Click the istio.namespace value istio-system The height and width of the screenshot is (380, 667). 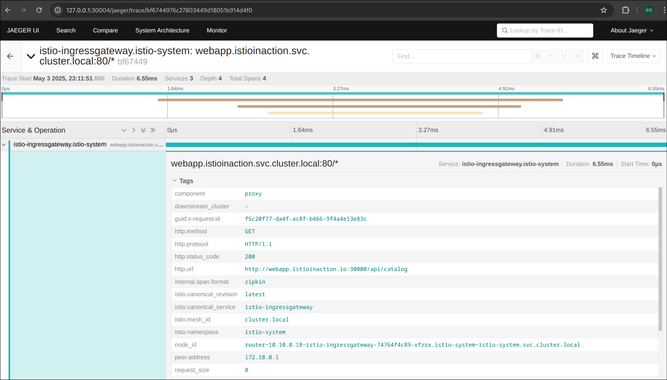[265, 332]
